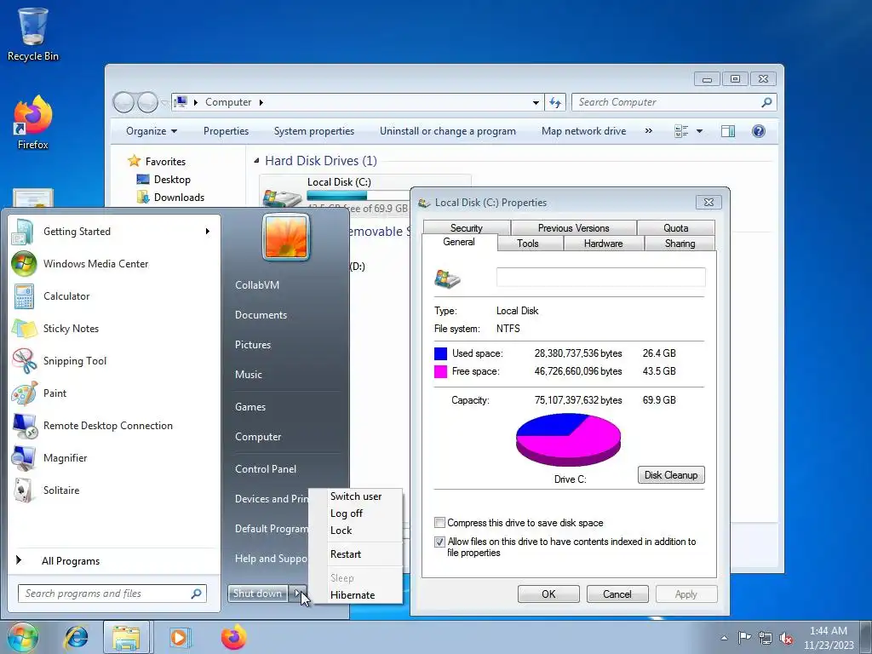Click OK in Local Disk Properties

point(548,594)
